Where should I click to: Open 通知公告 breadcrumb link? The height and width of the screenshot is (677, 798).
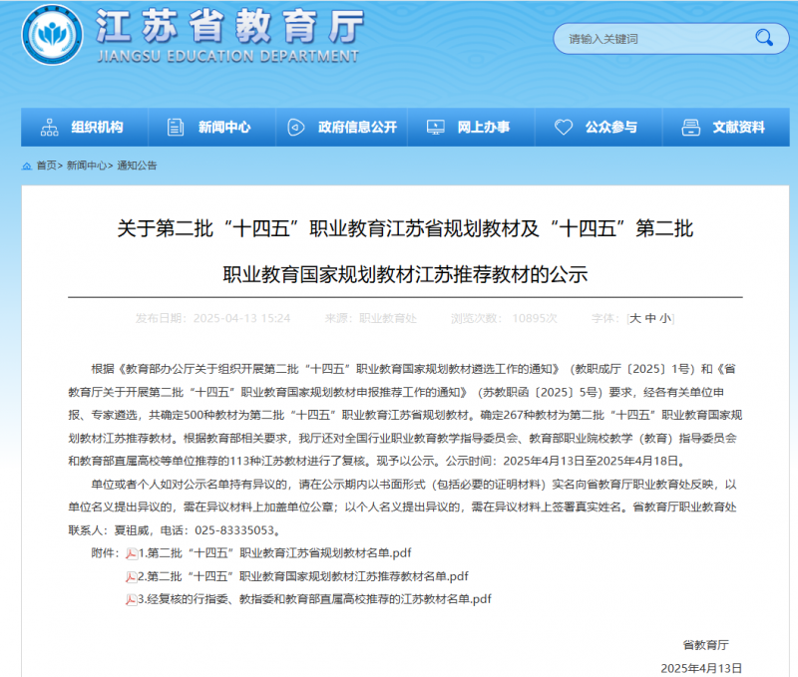pos(137,166)
